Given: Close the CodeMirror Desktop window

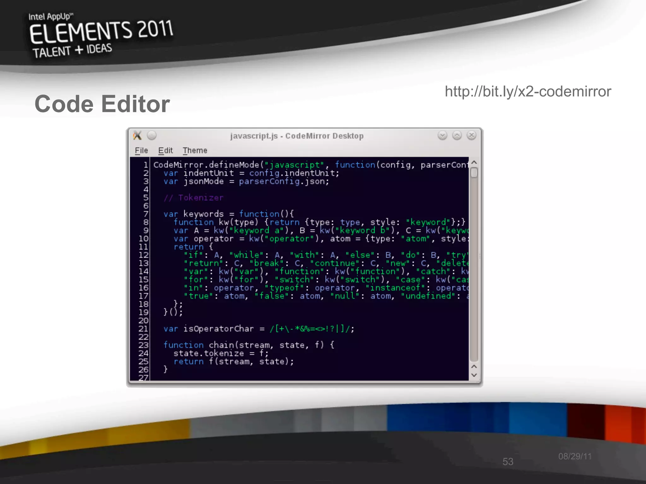Looking at the screenshot, I should coord(471,135).
